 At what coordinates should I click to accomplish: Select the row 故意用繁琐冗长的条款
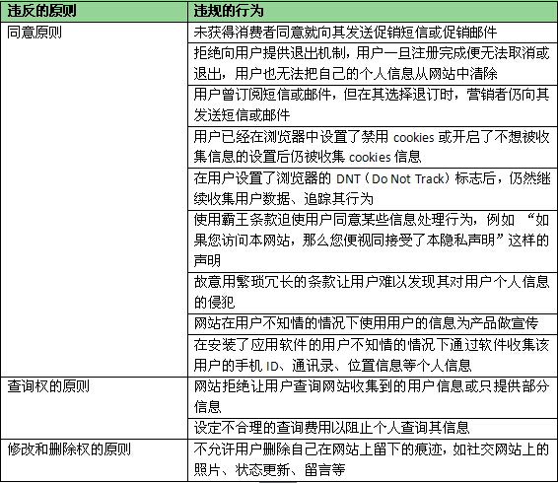(x=373, y=293)
